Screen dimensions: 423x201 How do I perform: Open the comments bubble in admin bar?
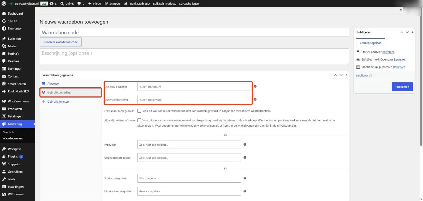[81, 4]
